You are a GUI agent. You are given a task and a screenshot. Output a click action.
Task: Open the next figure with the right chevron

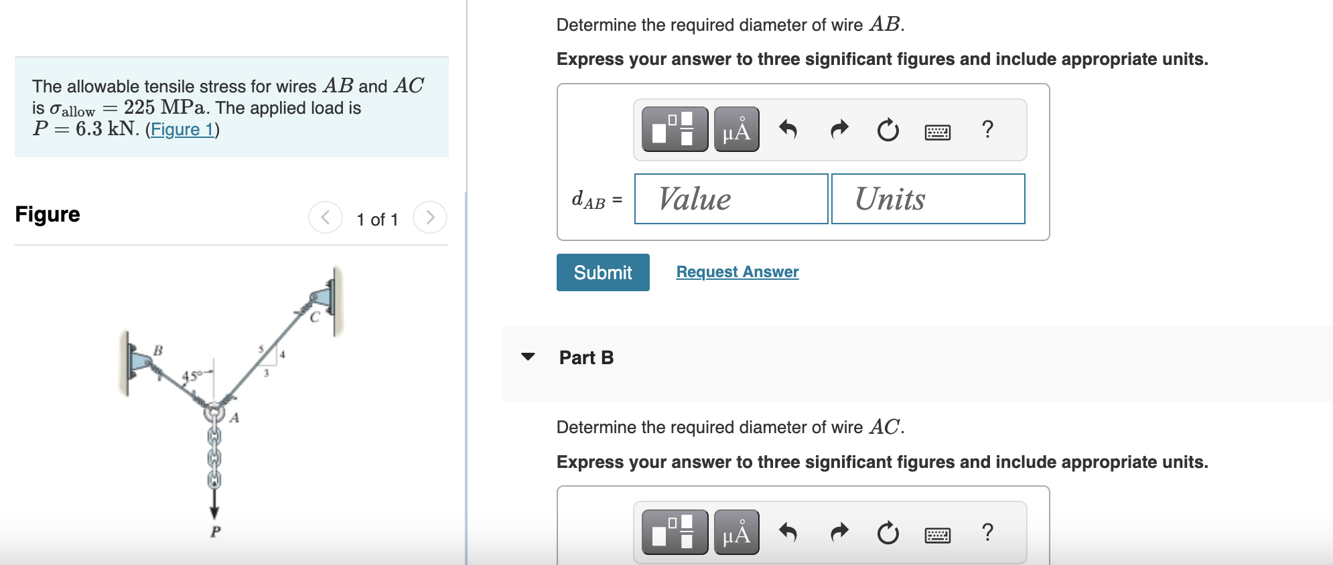(430, 217)
